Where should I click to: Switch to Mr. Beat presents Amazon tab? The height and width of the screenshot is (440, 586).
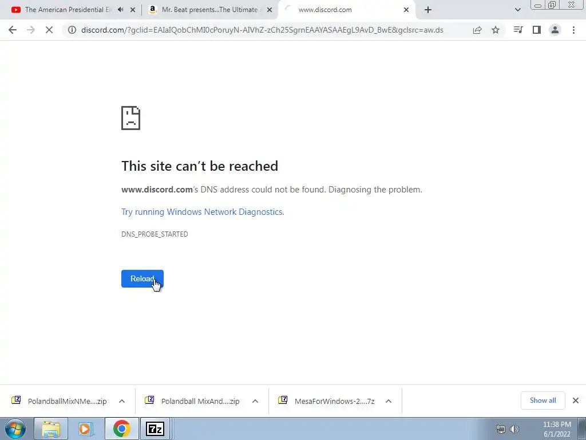pyautogui.click(x=209, y=10)
